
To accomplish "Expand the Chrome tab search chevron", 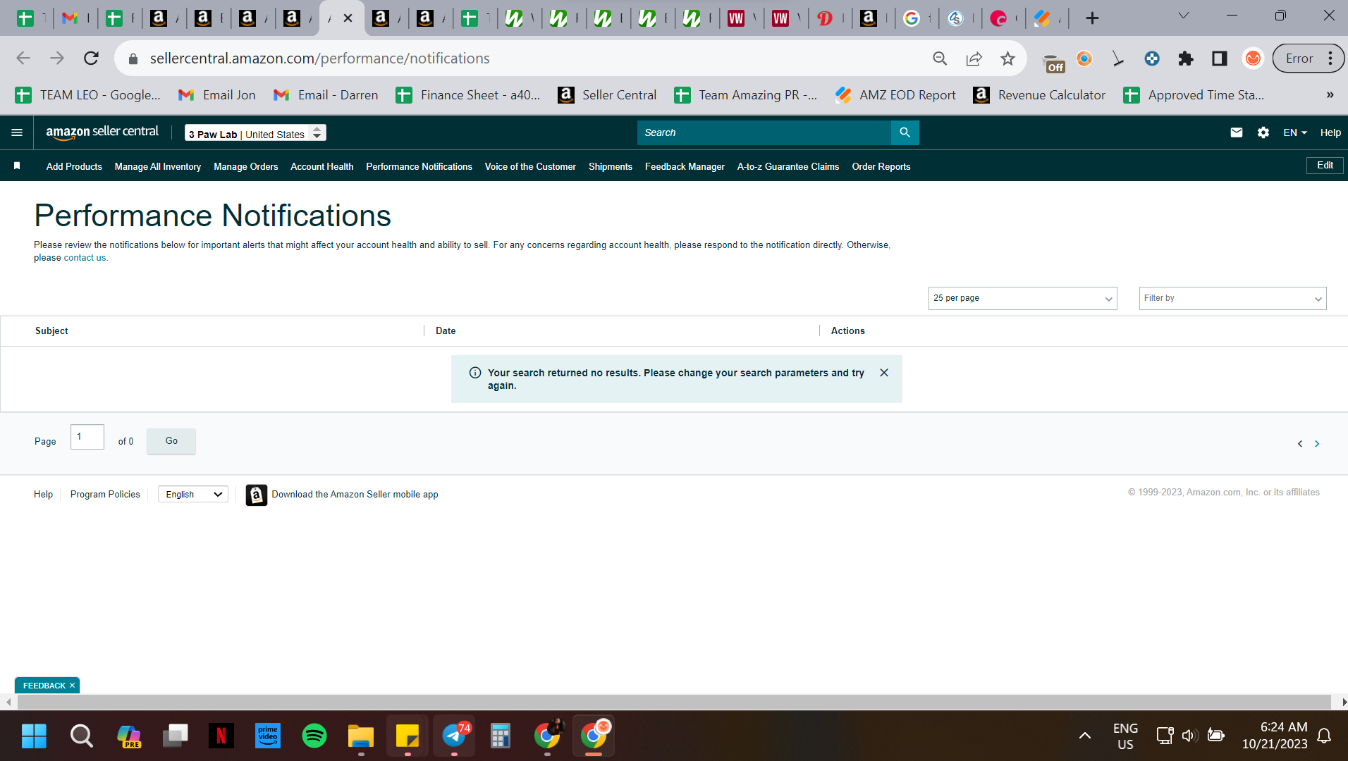I will [1184, 16].
